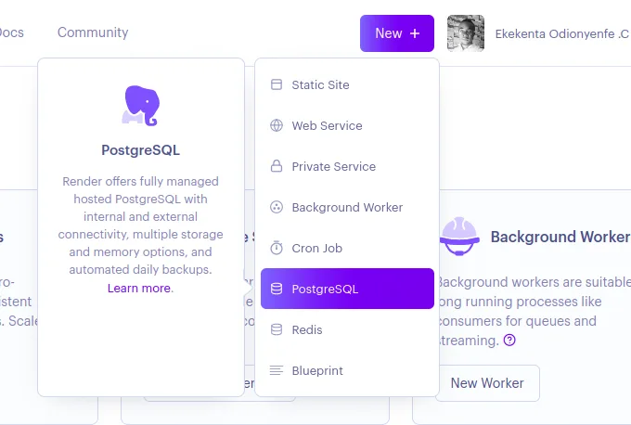The width and height of the screenshot is (631, 425).
Task: Click the Private Service lock icon
Action: [x=277, y=166]
